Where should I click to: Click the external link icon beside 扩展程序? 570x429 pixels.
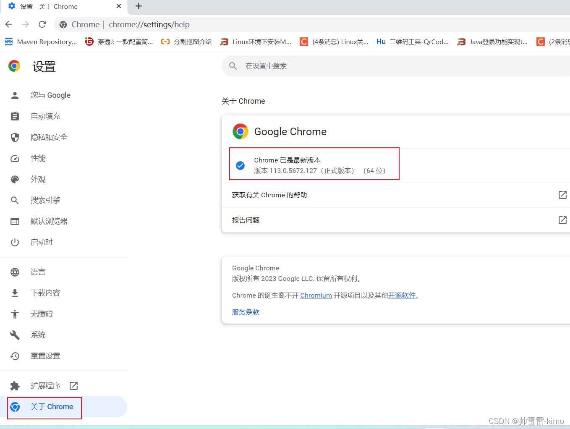click(74, 386)
